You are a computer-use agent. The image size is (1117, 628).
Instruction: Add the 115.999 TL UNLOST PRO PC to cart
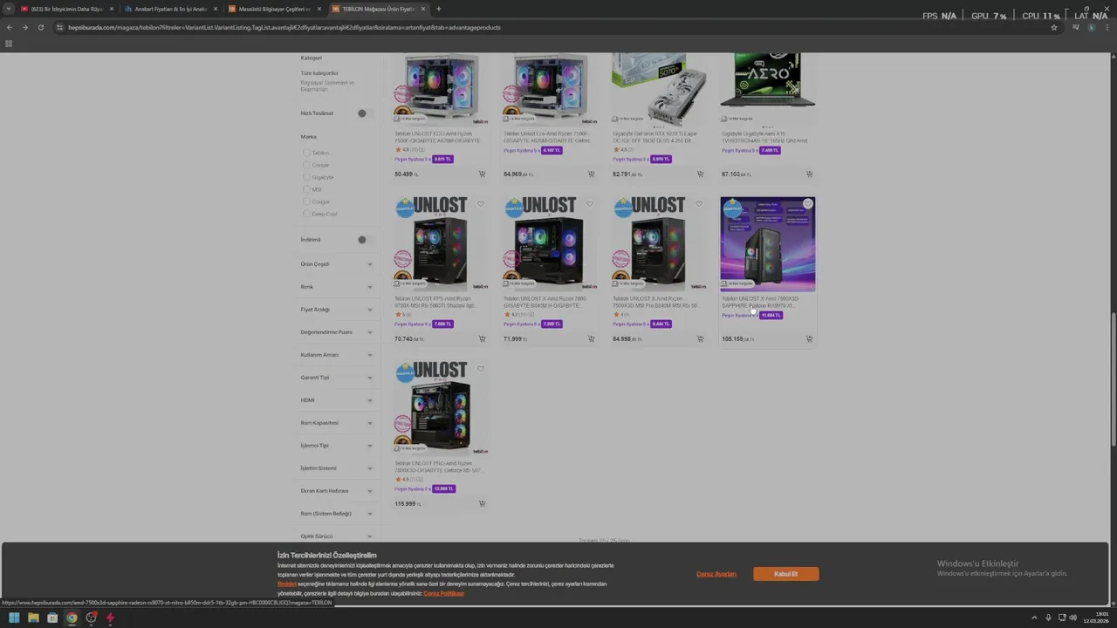[x=482, y=503]
